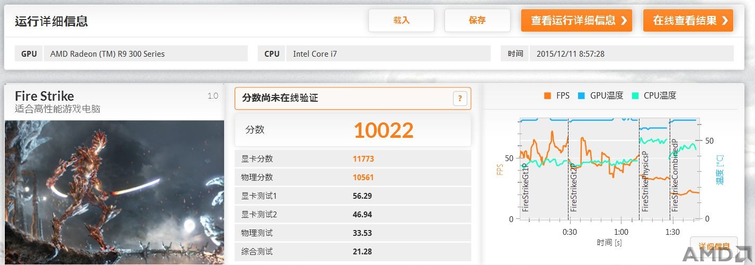Click the GPU温度 legend label text
Image resolution: width=755 pixels, height=265 pixels.
[x=607, y=96]
